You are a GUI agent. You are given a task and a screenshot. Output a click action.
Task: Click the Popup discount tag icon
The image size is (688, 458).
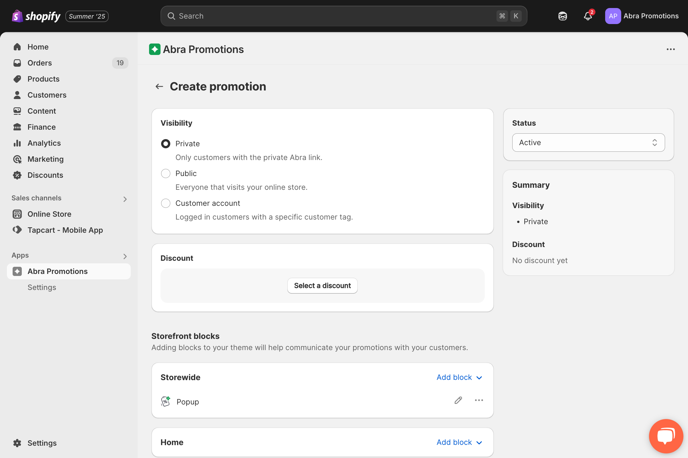tap(166, 401)
